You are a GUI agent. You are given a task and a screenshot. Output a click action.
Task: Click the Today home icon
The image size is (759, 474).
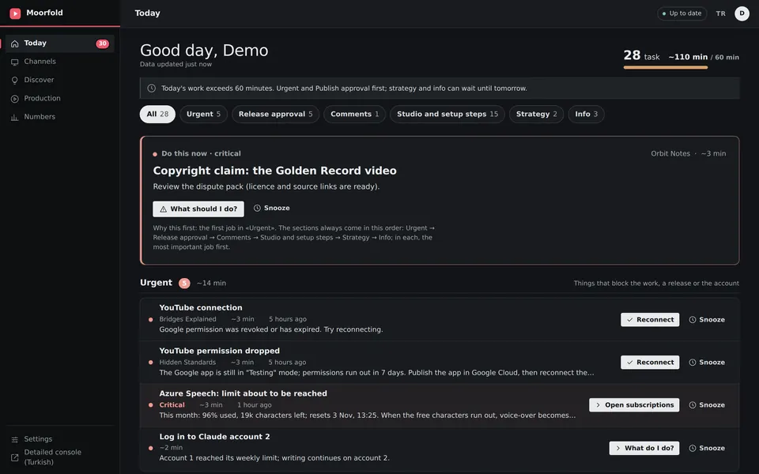point(14,43)
